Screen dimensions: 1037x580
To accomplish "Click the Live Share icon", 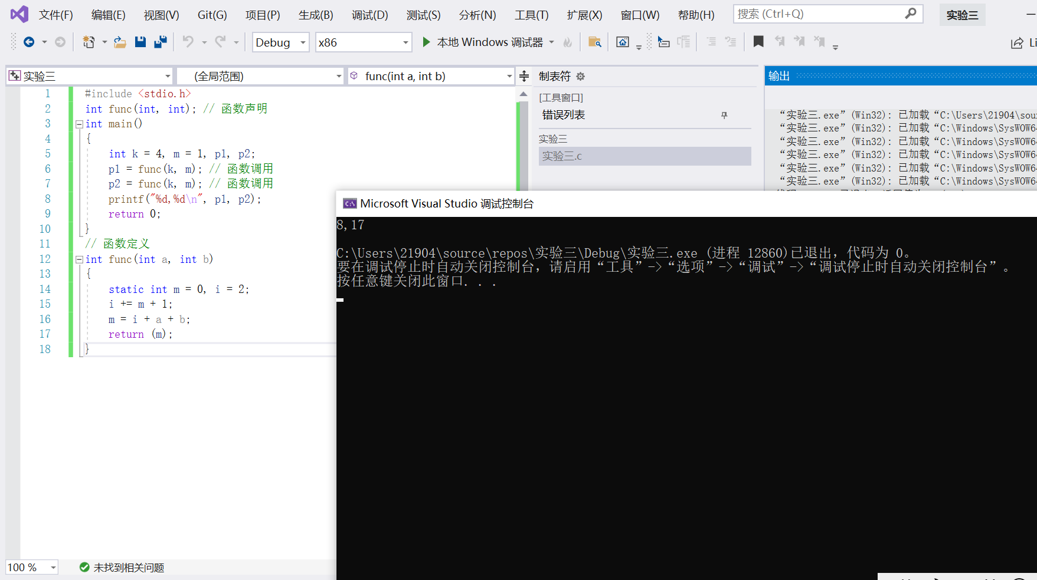I will click(1017, 42).
